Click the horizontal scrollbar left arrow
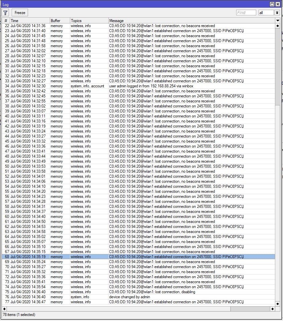Viewport: 283px width, 321px height. 4,309
